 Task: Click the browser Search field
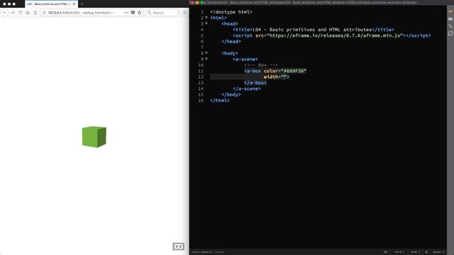coord(162,13)
